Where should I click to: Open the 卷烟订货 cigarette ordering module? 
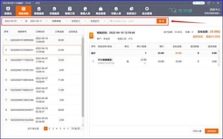[x=70, y=11]
